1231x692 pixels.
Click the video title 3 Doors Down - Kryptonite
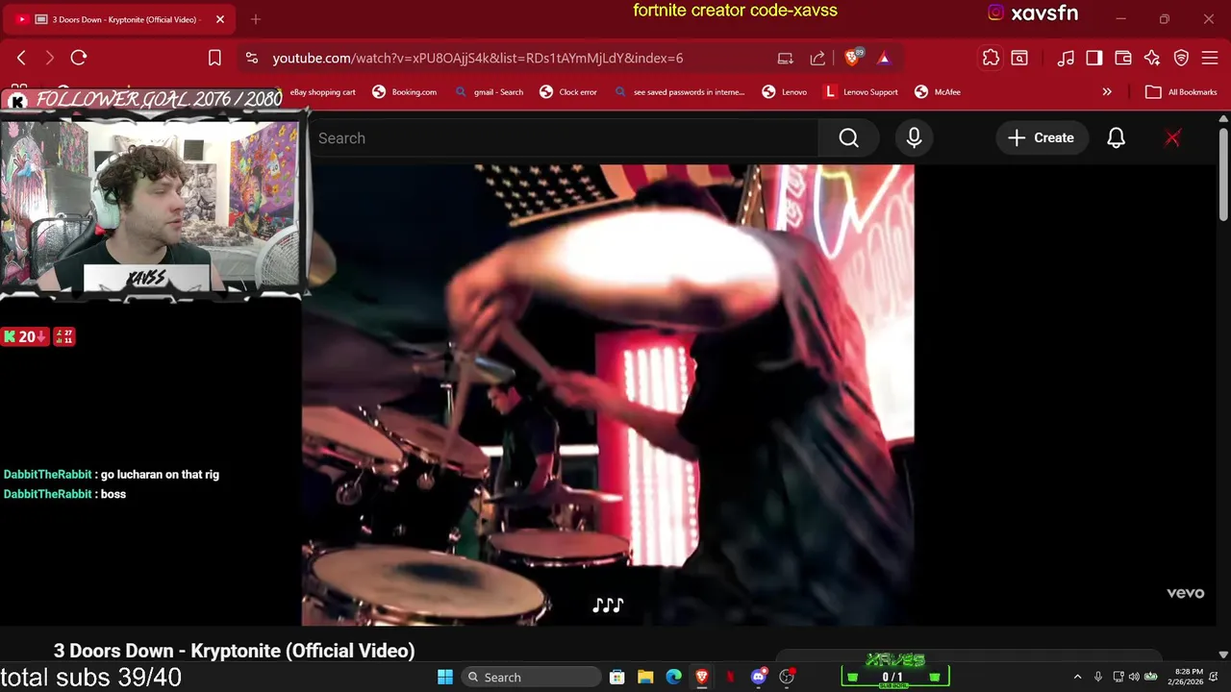coord(235,651)
